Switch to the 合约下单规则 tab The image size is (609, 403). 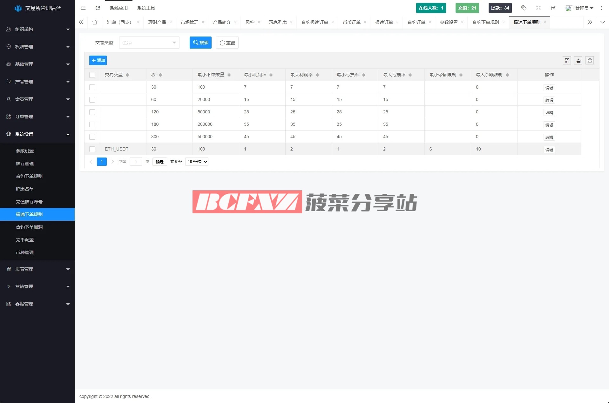[x=485, y=22]
